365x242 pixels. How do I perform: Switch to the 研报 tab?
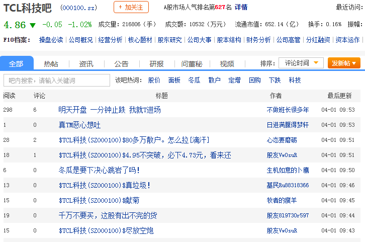click(156, 64)
